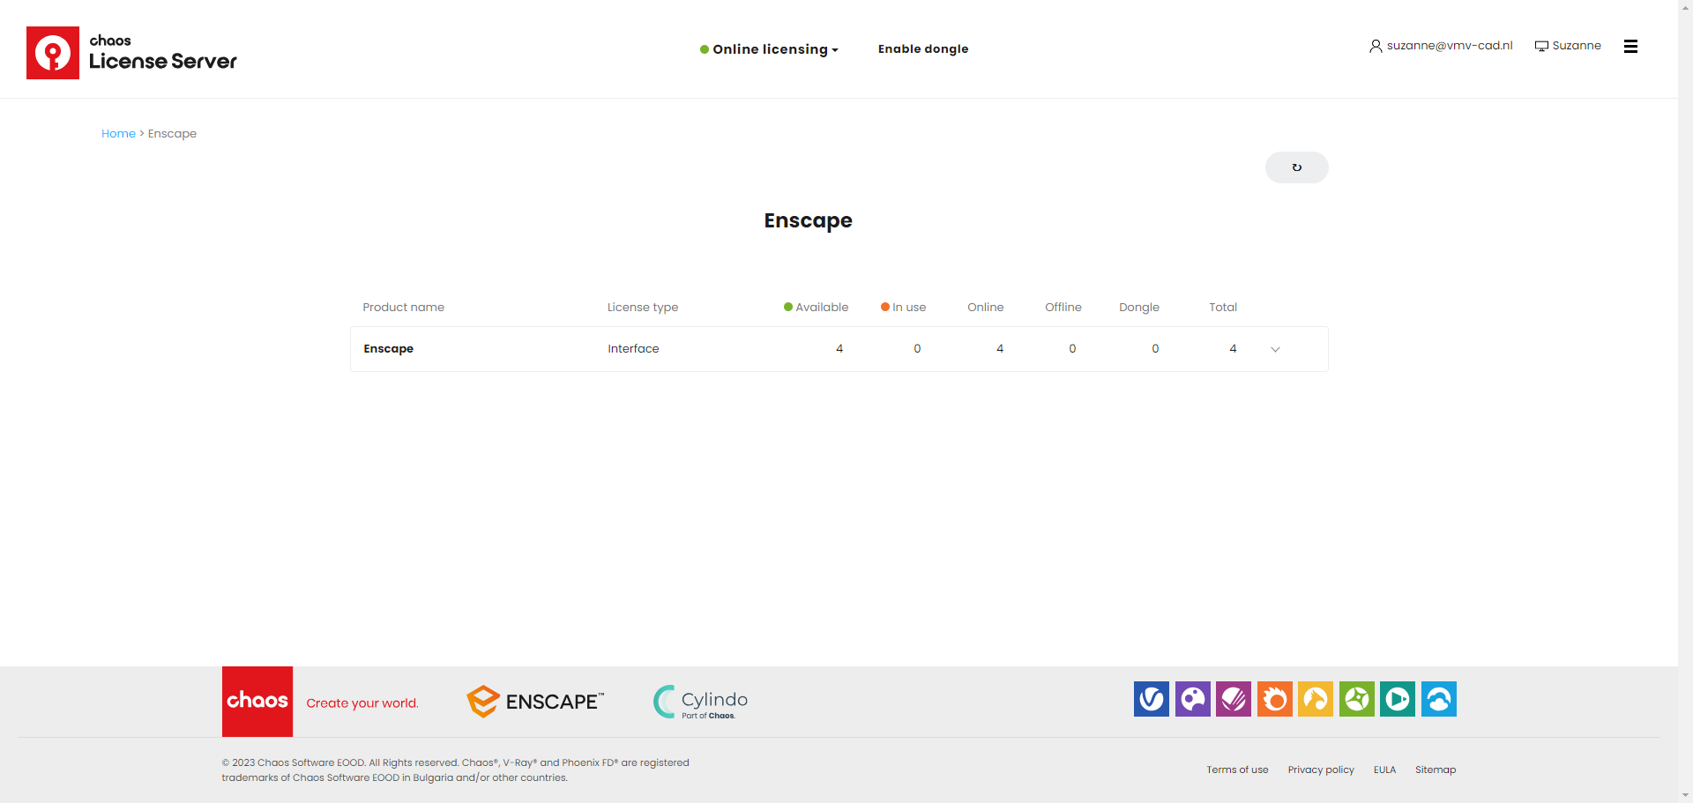Open the Terms of use link
This screenshot has height=803, width=1693.
point(1237,770)
